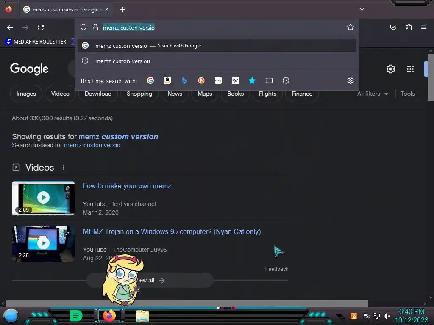This screenshot has height=325, width=434.
Task: Open 'MEMZ Trojan on a Windows 95 computer' link
Action: [172, 231]
